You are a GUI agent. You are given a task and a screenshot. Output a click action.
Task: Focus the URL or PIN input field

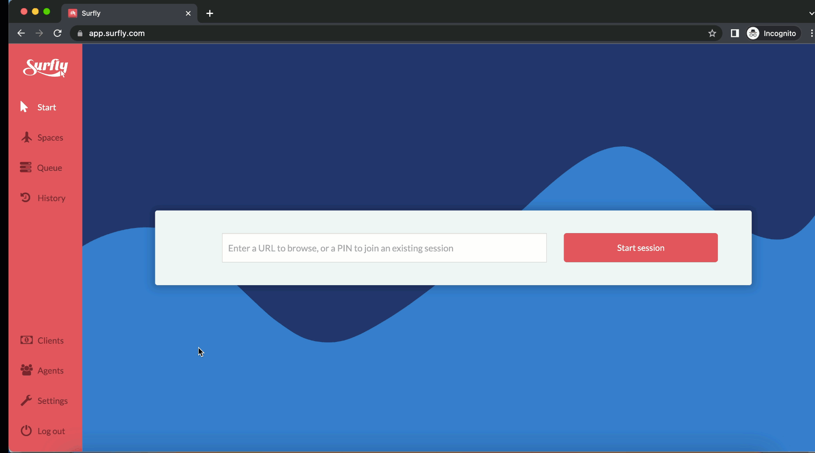(384, 248)
